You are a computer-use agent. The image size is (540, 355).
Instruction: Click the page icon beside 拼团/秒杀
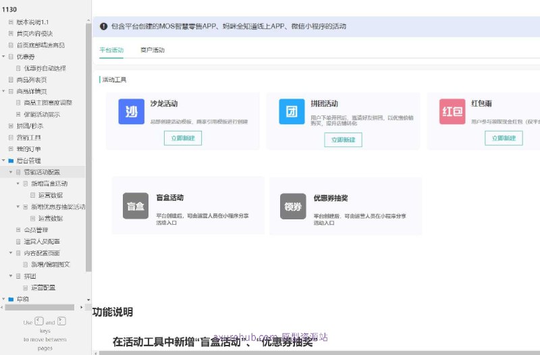11,126
